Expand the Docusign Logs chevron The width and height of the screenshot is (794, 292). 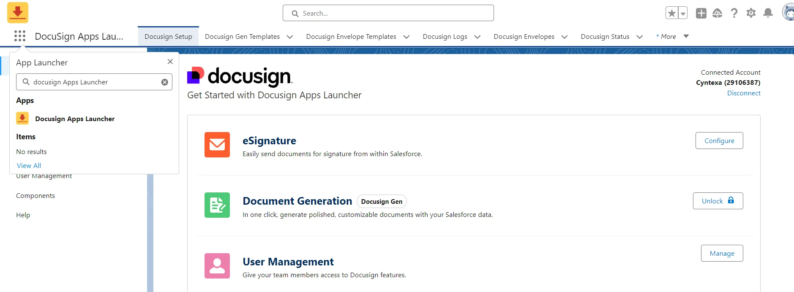point(477,37)
